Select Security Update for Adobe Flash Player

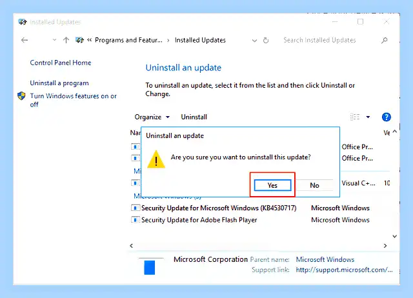tap(199, 220)
